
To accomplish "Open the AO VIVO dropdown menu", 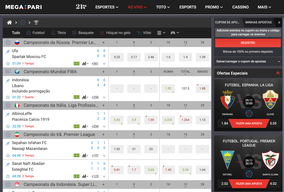I will [137, 7].
